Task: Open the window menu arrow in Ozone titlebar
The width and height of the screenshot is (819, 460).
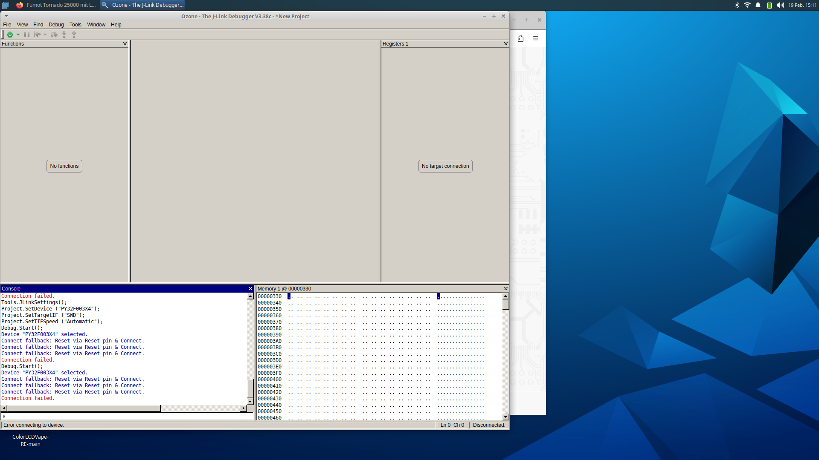Action: 6,16
